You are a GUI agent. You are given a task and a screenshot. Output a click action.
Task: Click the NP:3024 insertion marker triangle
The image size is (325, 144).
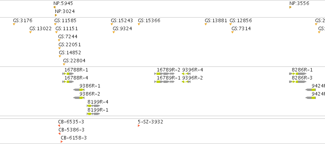pos(56,15)
